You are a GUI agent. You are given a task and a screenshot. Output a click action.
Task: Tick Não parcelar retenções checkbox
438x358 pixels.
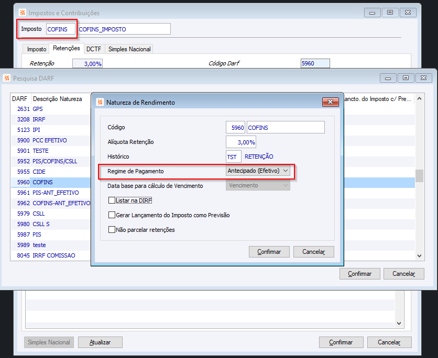112,230
